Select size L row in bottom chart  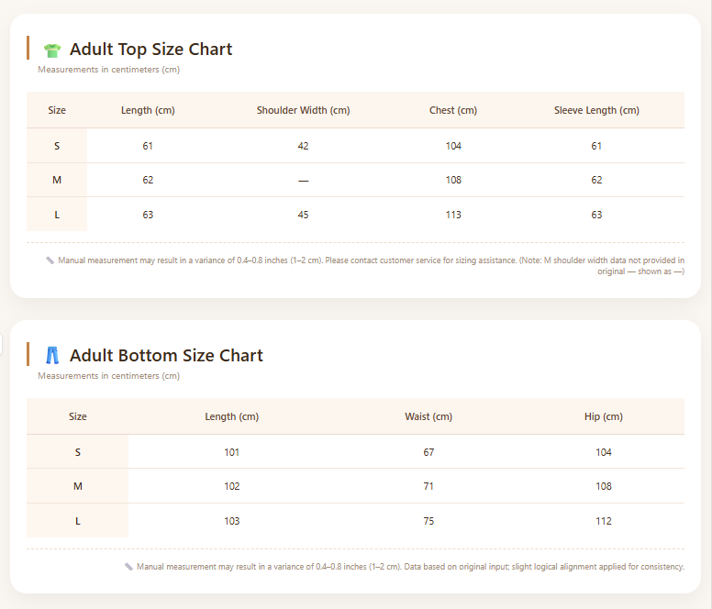tap(356, 521)
